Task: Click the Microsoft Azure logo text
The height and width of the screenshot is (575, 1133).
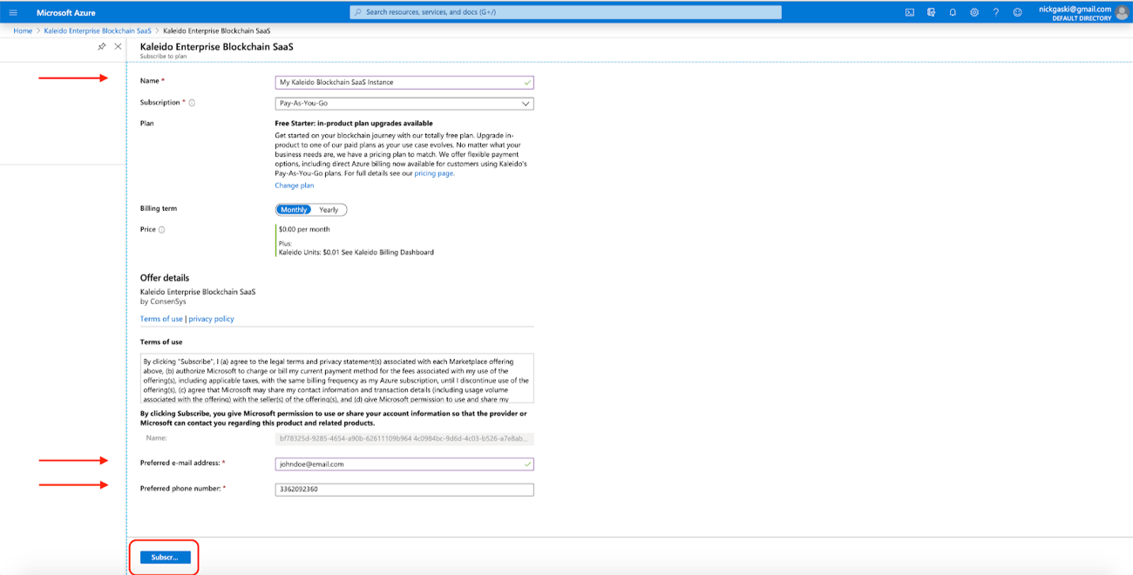Action: pos(66,12)
